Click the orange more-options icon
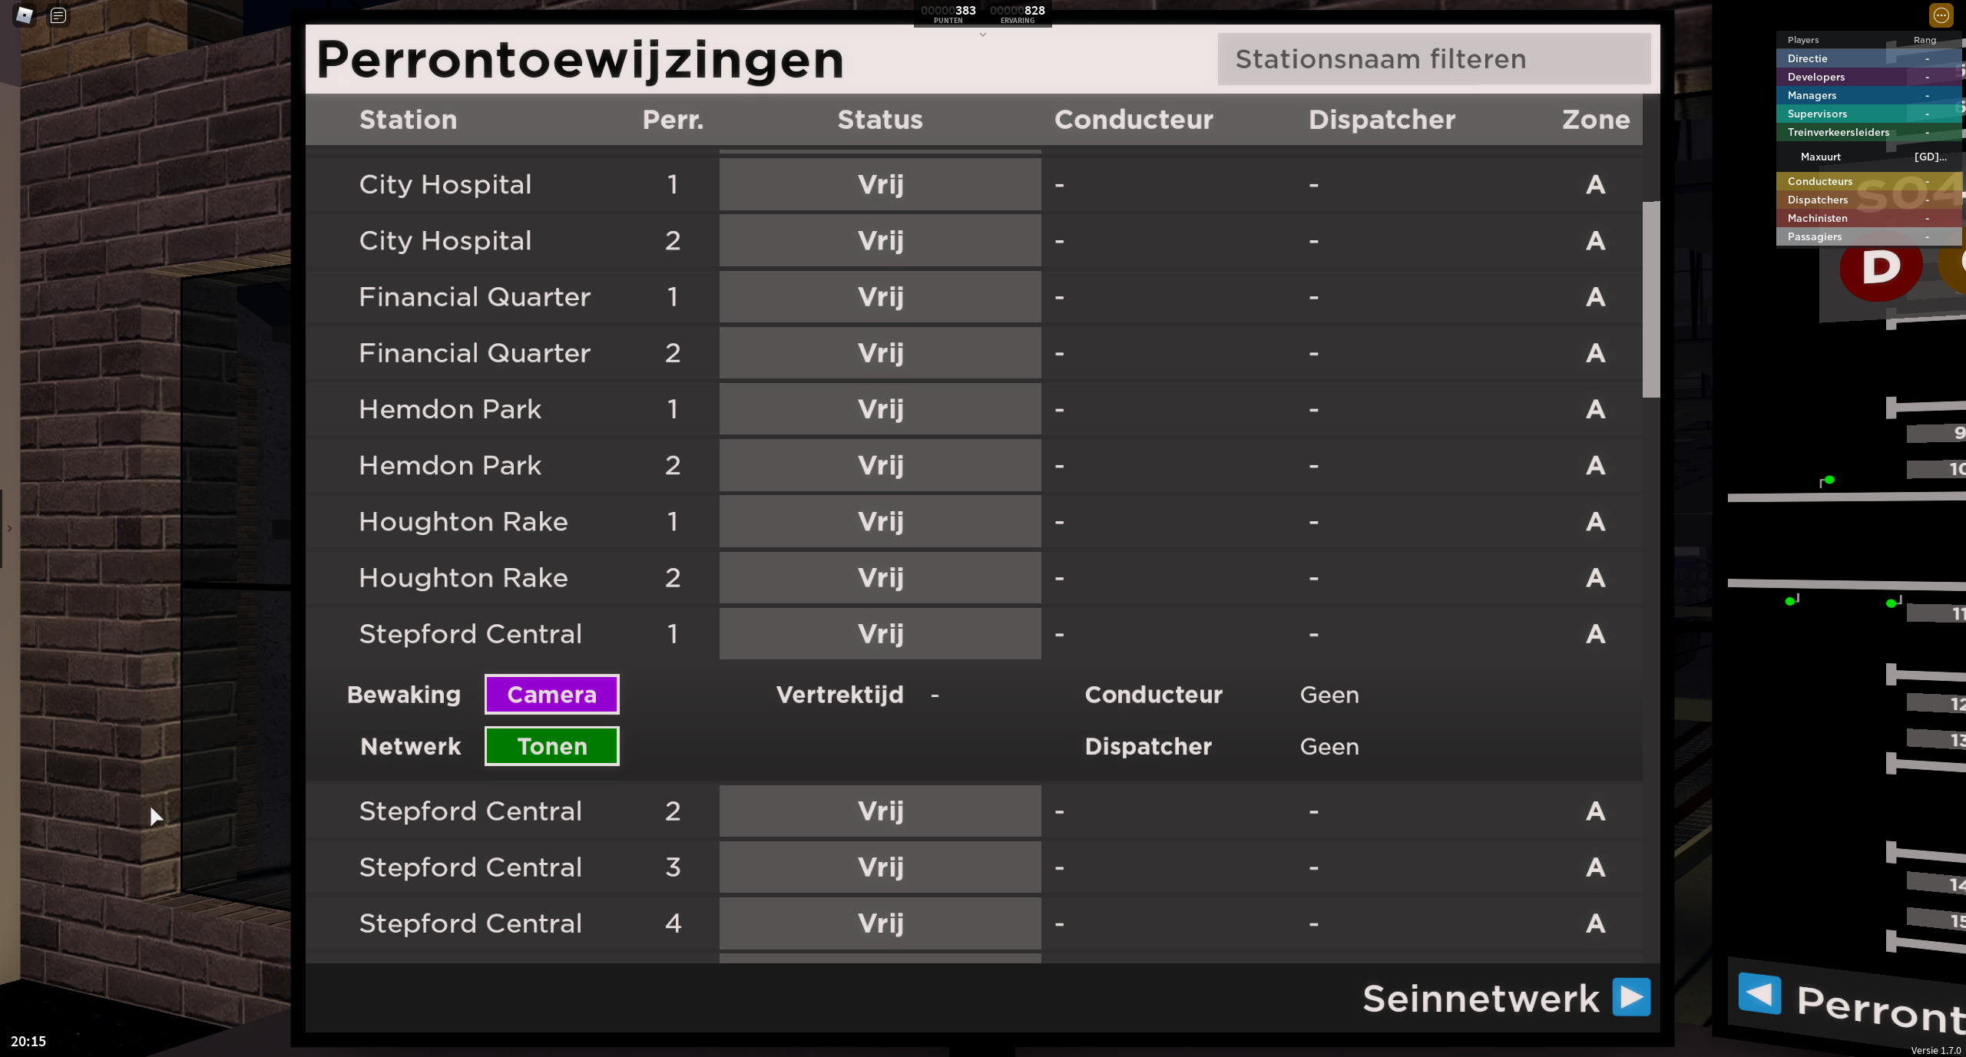Viewport: 1966px width, 1057px height. point(1941,15)
